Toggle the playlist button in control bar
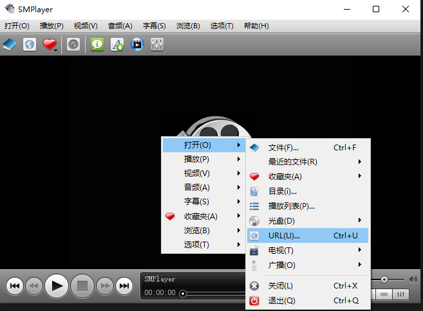Viewport: 423px width, 311px height. pyautogui.click(x=384, y=294)
